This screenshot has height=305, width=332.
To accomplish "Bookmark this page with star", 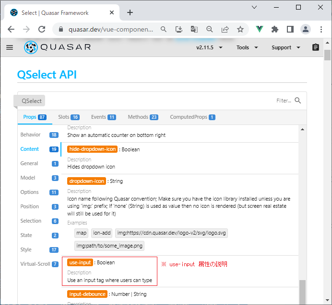I will click(x=240, y=29).
